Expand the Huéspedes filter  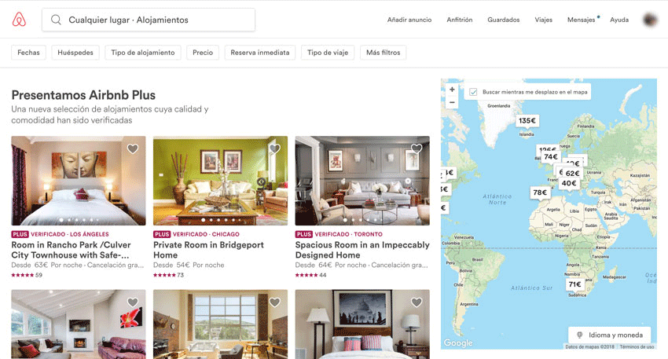(75, 53)
